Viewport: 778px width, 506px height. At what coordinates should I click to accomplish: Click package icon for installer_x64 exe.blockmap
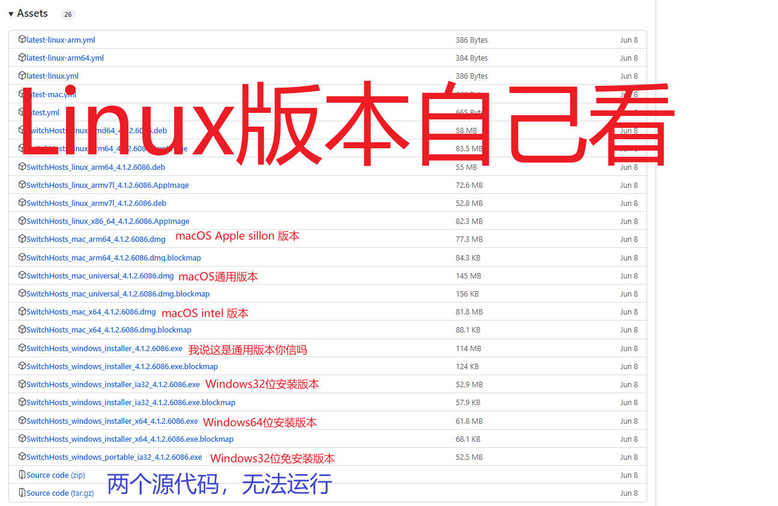22,439
